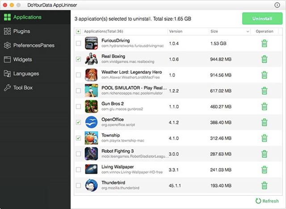This screenshot has height=209, width=286.
Task: Click the trash icon for FuriousDriving
Action: coord(264,44)
